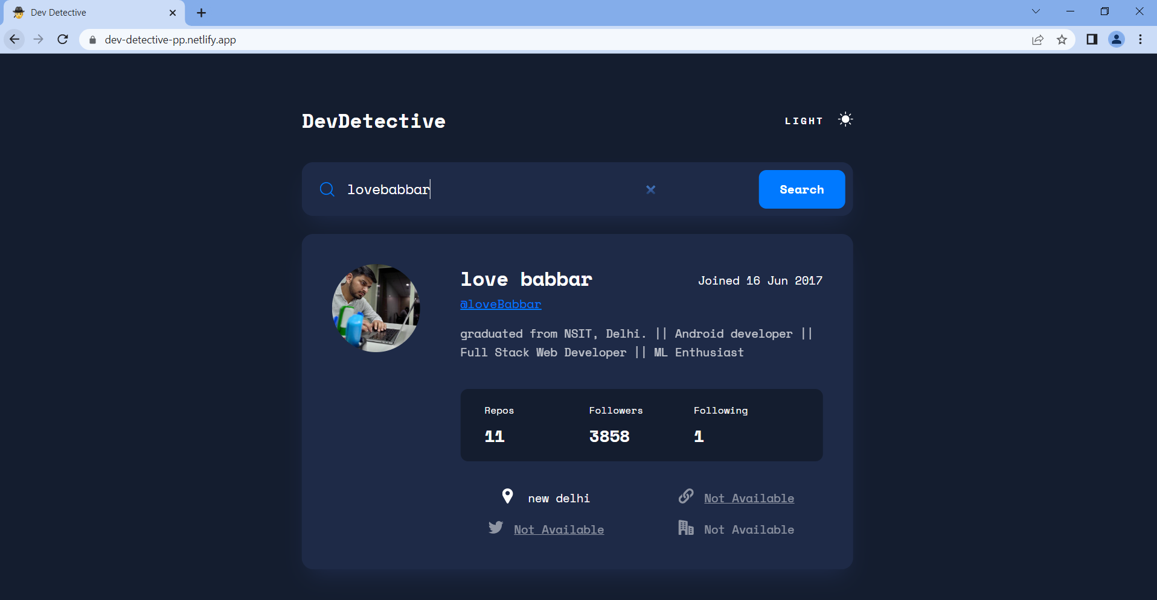This screenshot has width=1157, height=600.
Task: Click the magnifying glass search icon
Action: click(327, 189)
